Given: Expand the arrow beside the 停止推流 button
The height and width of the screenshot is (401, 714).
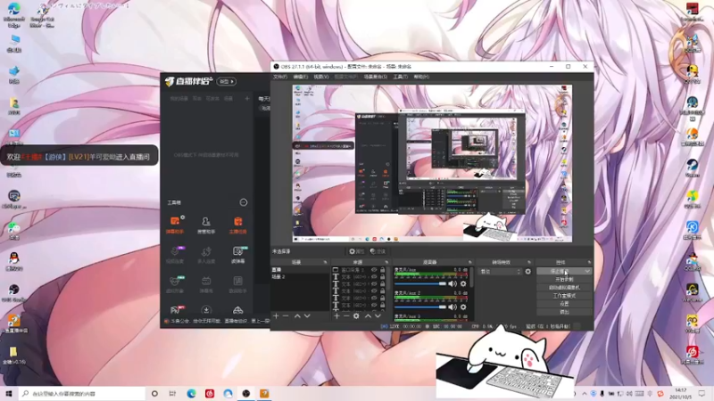Looking at the screenshot, I should tap(587, 271).
